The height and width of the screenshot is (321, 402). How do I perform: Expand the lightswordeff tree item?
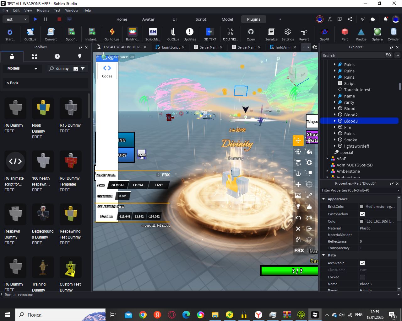pyautogui.click(x=335, y=146)
